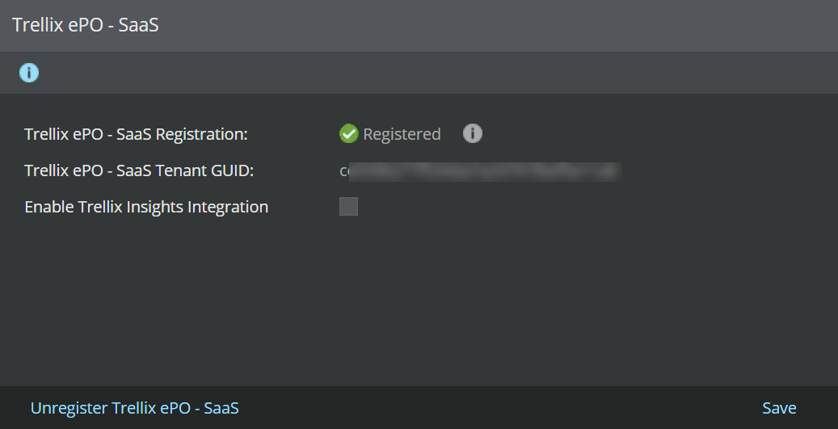Enable Trellix Insights Integration checkbox
Screen dimensions: 838x429
(348, 206)
